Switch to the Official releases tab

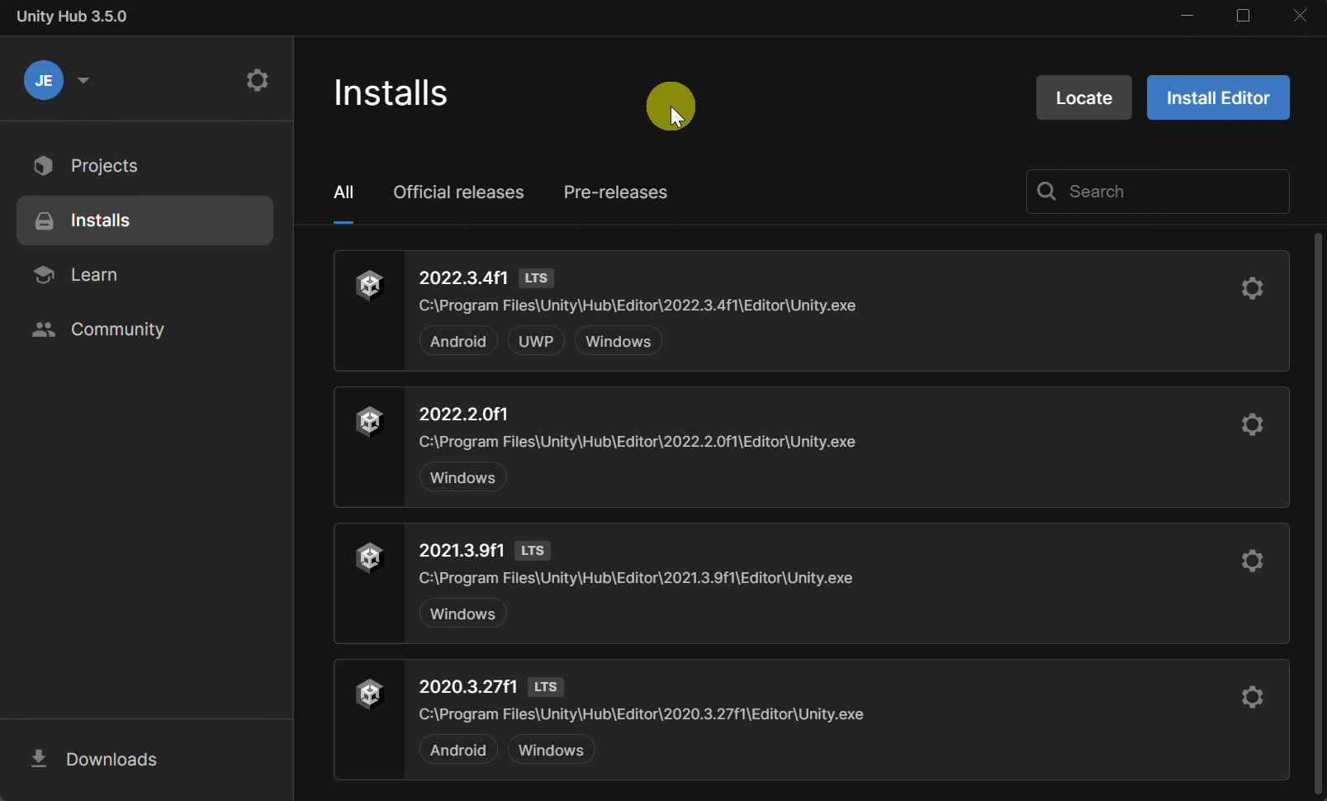point(458,192)
